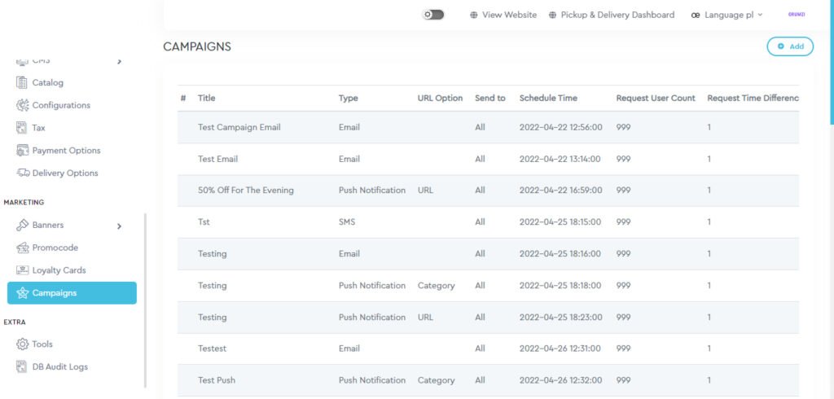Click the Payment Options icon
Screen dimensions: 834x399
[x=22, y=151]
